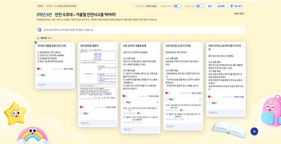Click the [2번 최민정] 눈길 미끄러짐 title
Screen dimensions: 281x144
(x=178, y=46)
